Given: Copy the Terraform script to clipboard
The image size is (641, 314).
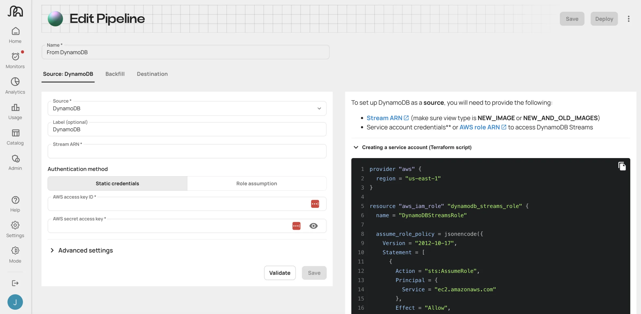Looking at the screenshot, I should pos(622,166).
